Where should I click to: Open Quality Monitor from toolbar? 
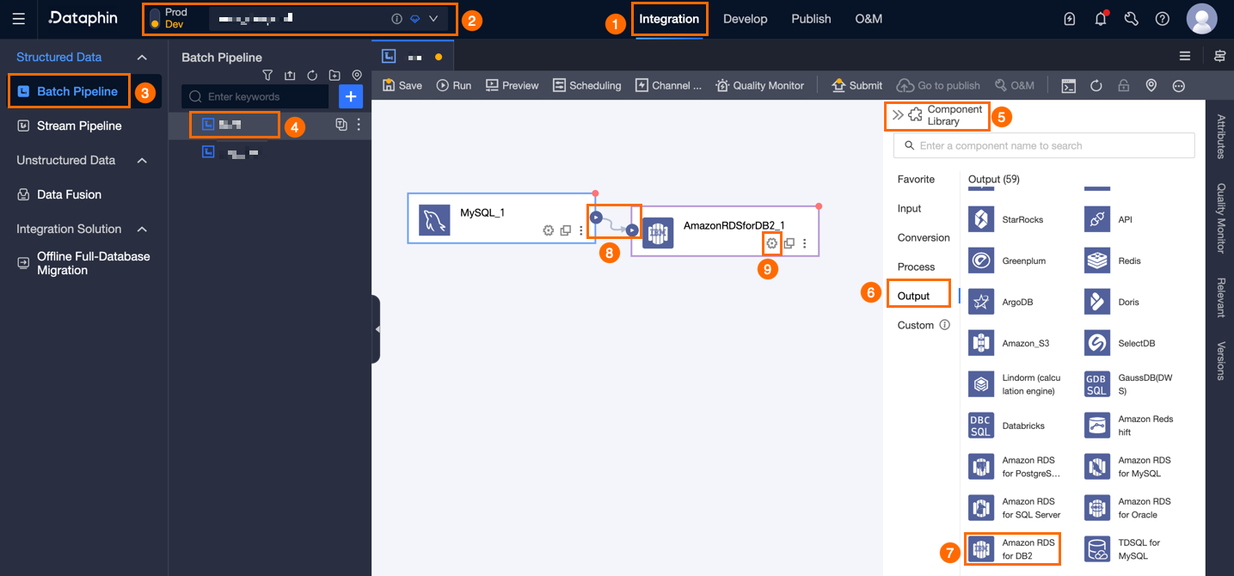click(x=759, y=85)
